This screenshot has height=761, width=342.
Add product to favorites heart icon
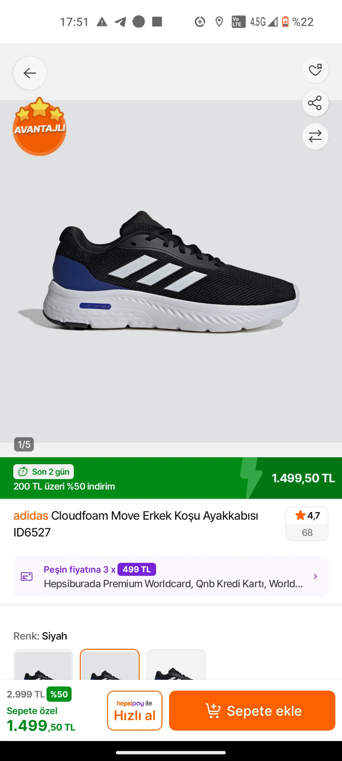pyautogui.click(x=315, y=70)
